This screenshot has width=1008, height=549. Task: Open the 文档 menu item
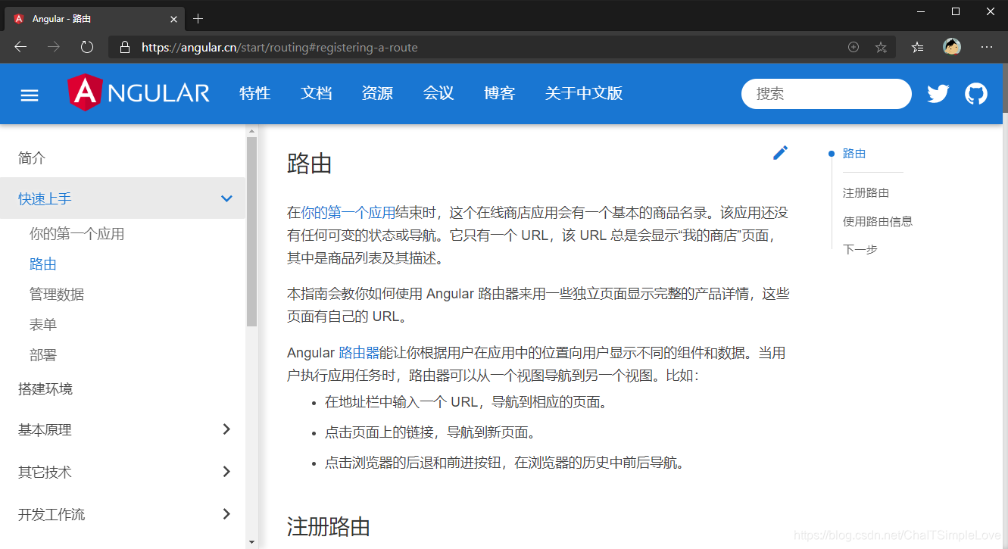316,93
